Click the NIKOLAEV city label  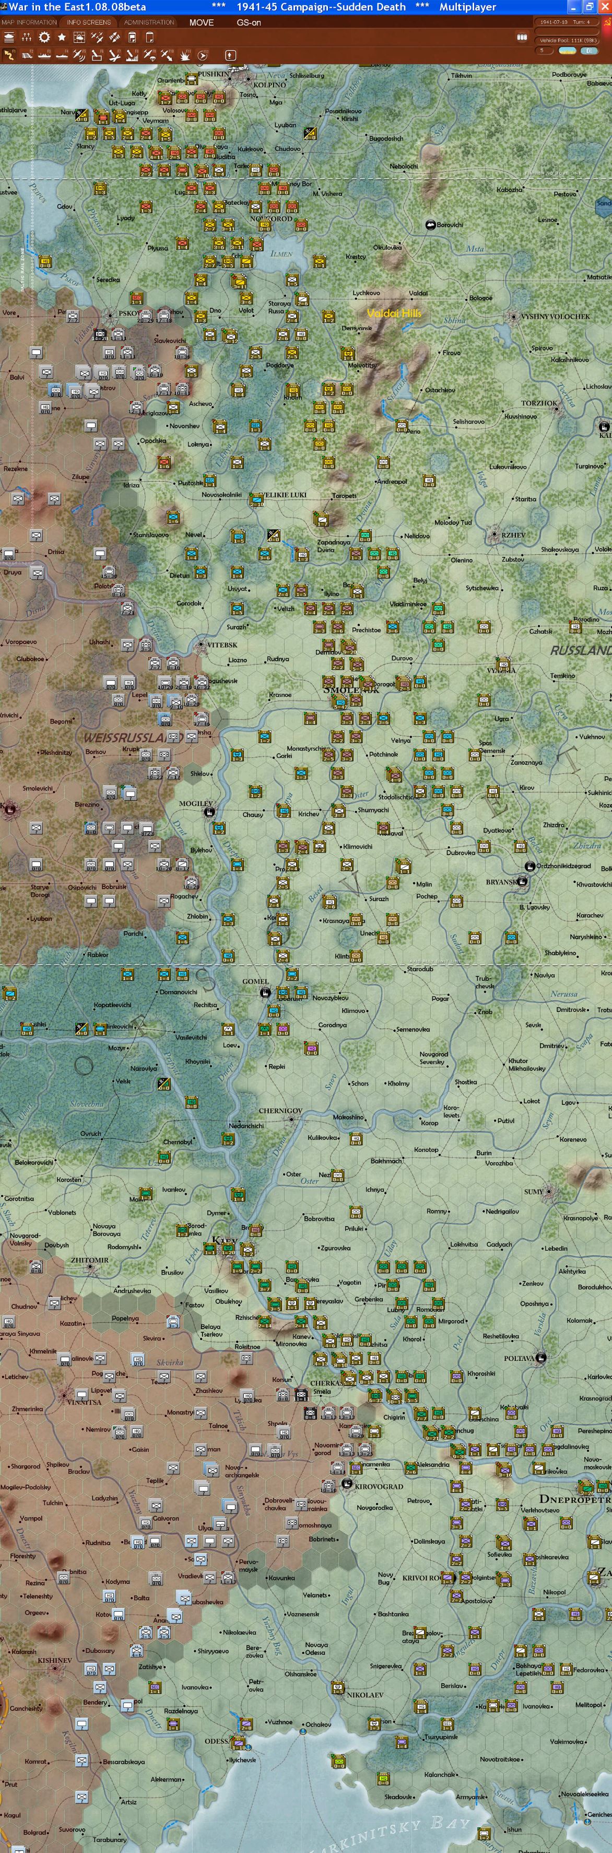[x=366, y=1695]
